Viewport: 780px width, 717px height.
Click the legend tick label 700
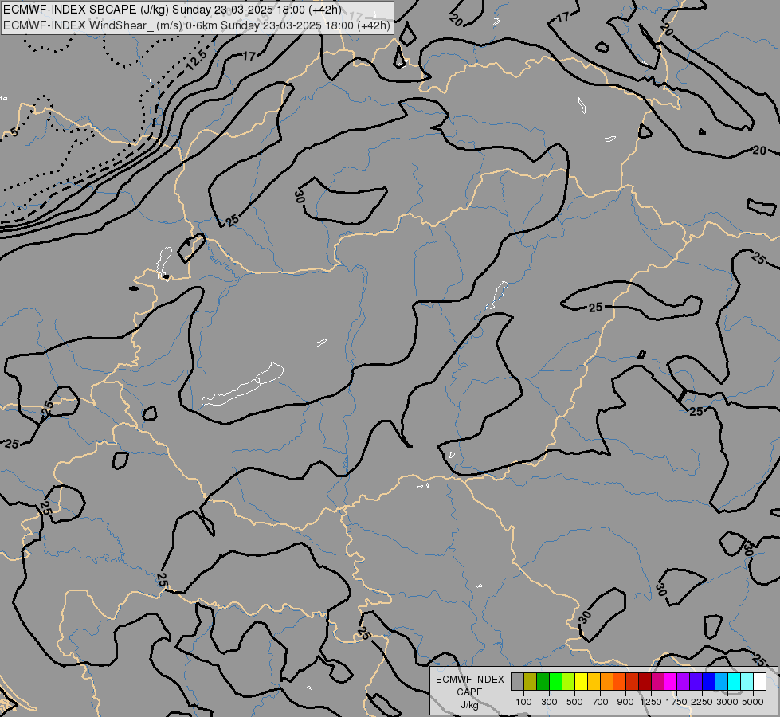tap(601, 702)
